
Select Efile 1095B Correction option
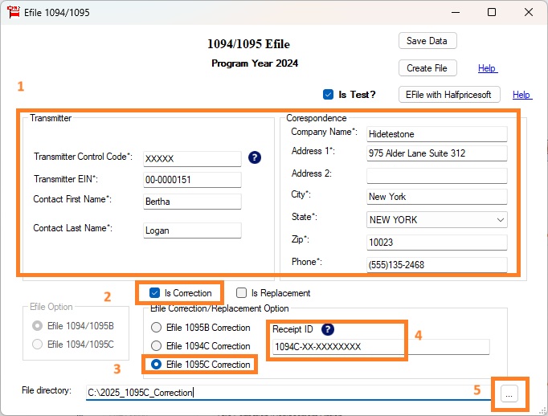click(157, 328)
